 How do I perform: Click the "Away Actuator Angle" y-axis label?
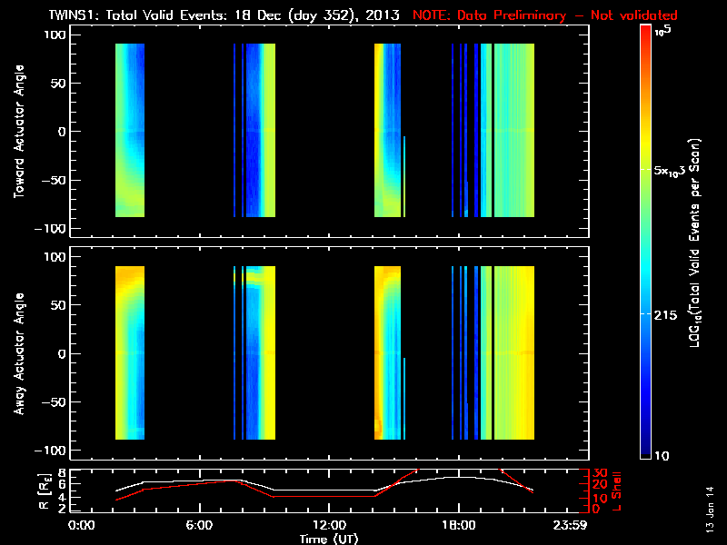(16, 354)
